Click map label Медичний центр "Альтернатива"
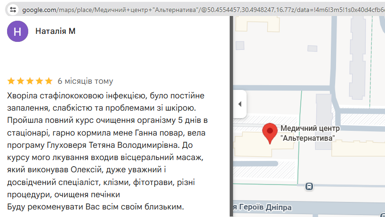This screenshot has width=385, height=217. coord(310,133)
